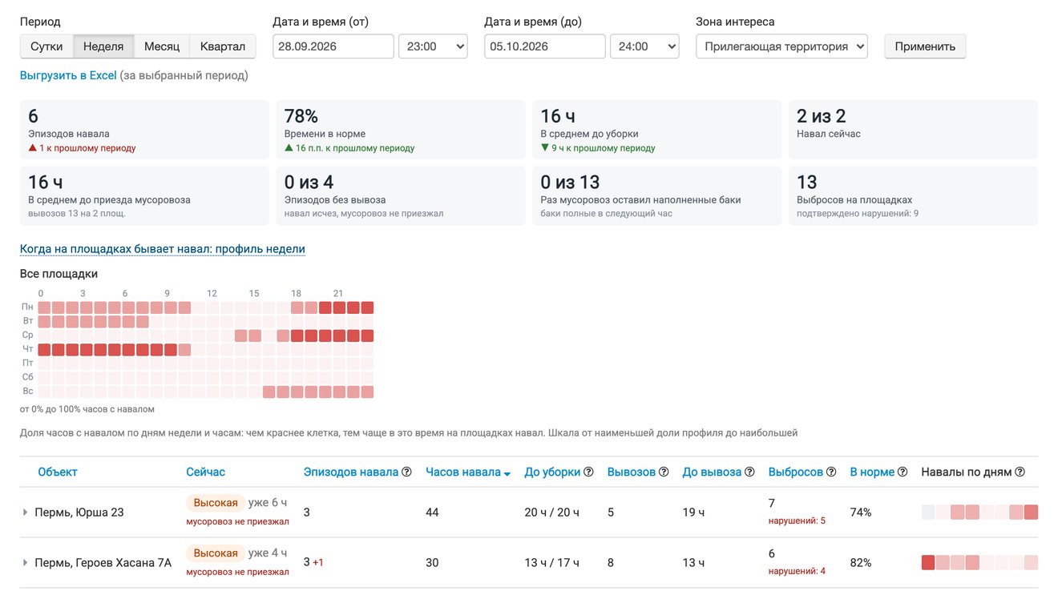Click the end date field 05.10.2026
This screenshot has height=603, width=1058.
545,46
